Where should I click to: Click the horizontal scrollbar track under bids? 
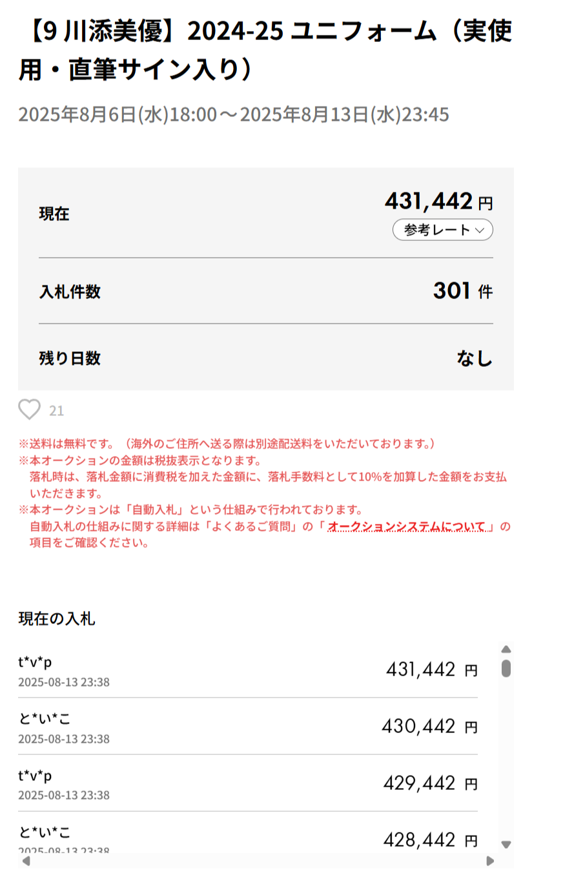pos(258,861)
